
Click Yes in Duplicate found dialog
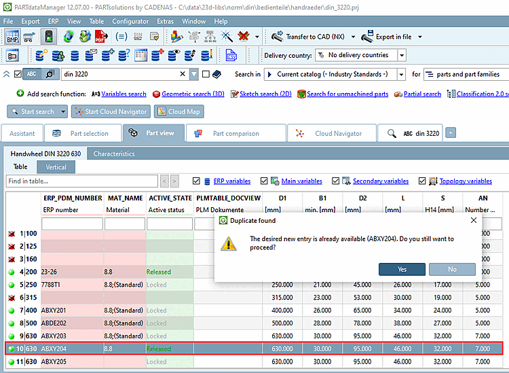(x=402, y=269)
